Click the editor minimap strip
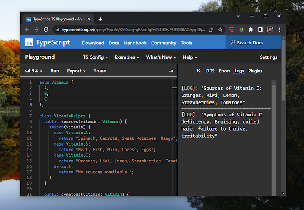This screenshot has height=210, width=304. tap(174, 138)
